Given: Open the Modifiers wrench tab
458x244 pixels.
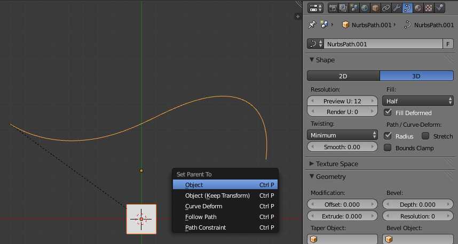Looking at the screenshot, I should 397,8.
